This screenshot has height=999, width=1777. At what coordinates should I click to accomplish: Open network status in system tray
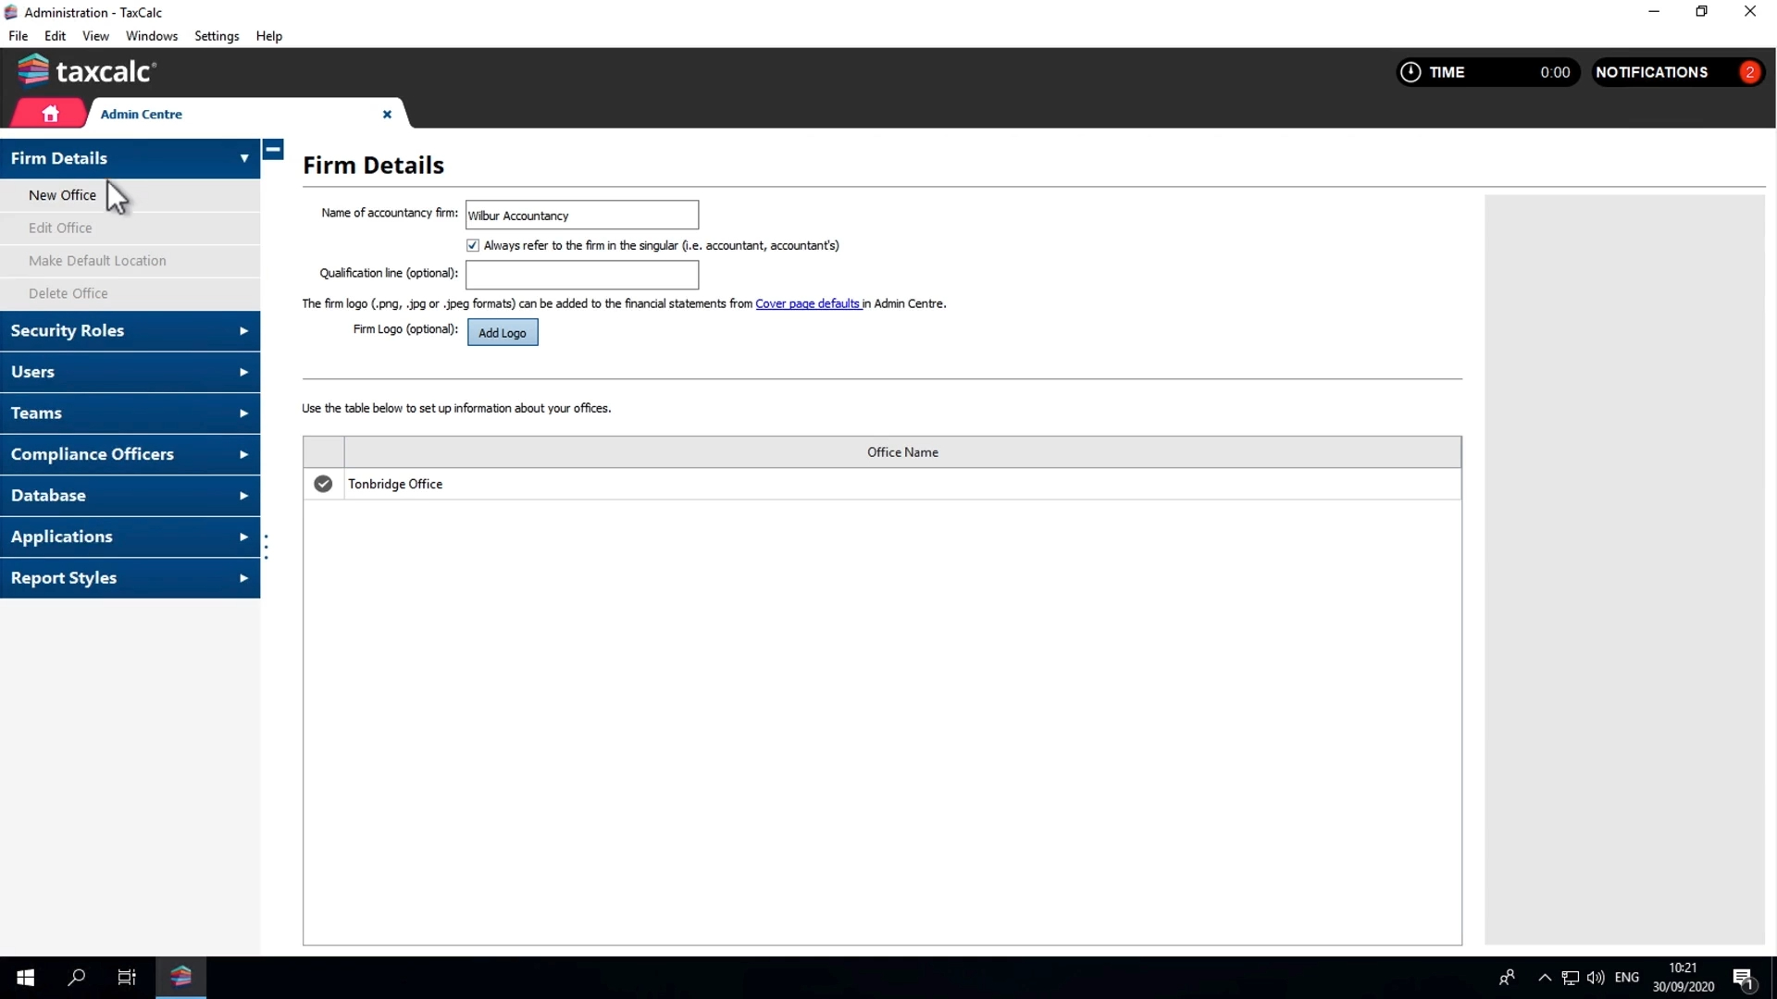(x=1570, y=978)
